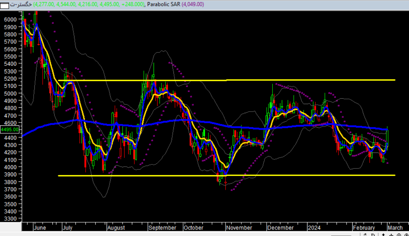Viewport: 409px width, 236px height.
Task: Click the 4000 label on the price axis
Action: pos(10,167)
